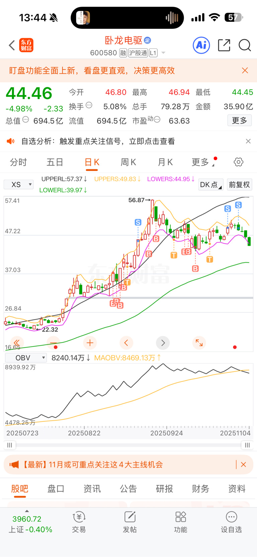The width and height of the screenshot is (257, 557).
Task: Grab the right timeline range handle
Action: pos(247,445)
